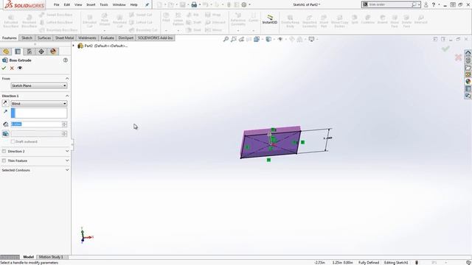Open the DisplayManager tab

tap(53, 52)
